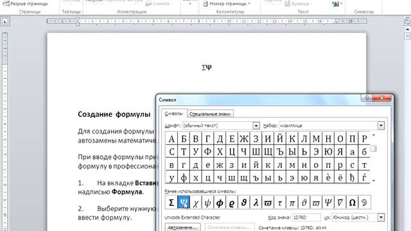Select lowercase ю in the symbol grid
Image resolution: width=411 pixels, height=231 pixels.
coord(304,178)
